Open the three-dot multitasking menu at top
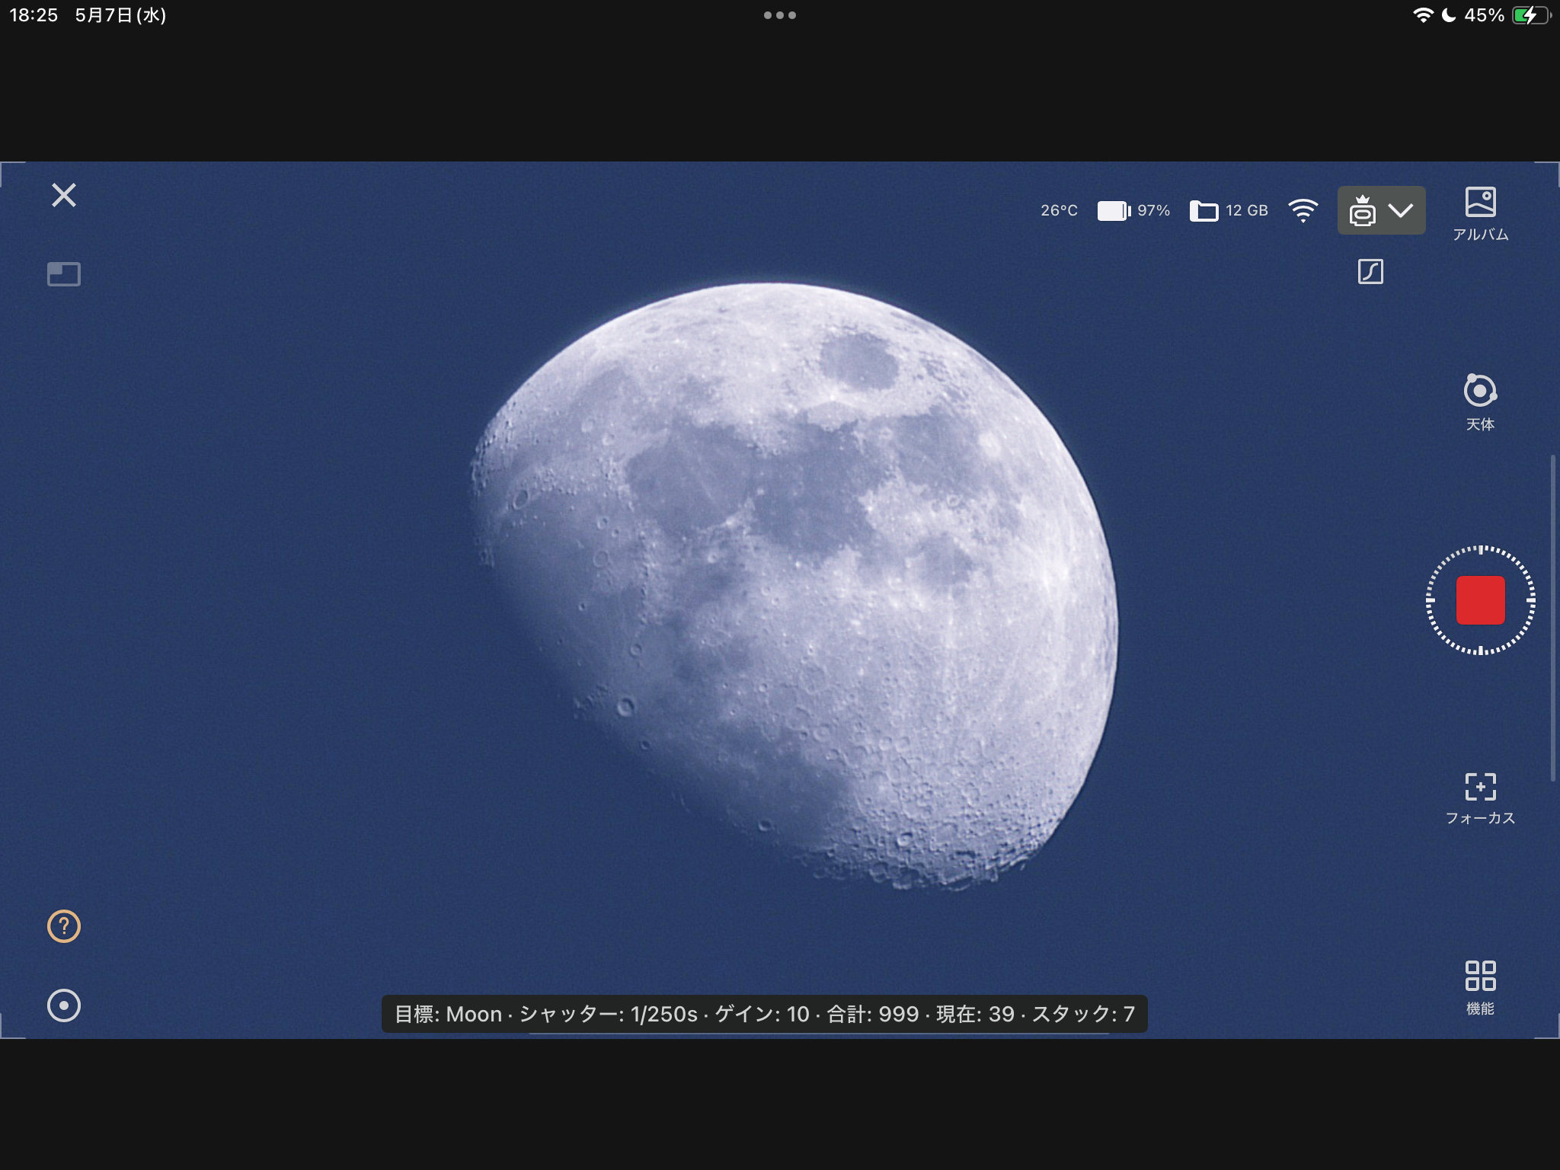The image size is (1560, 1170). pyautogui.click(x=780, y=15)
